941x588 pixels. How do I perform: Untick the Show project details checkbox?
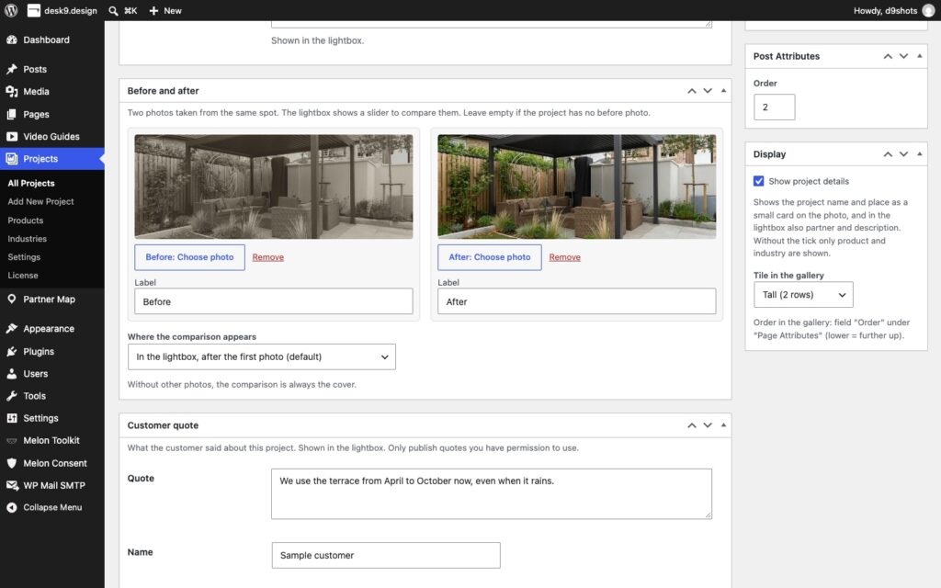tap(758, 181)
